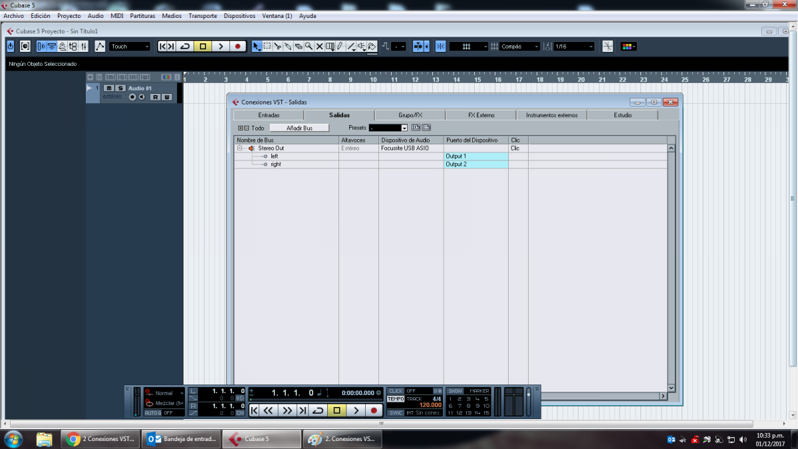Select the Line tool
This screenshot has width=798, height=449.
350,46
